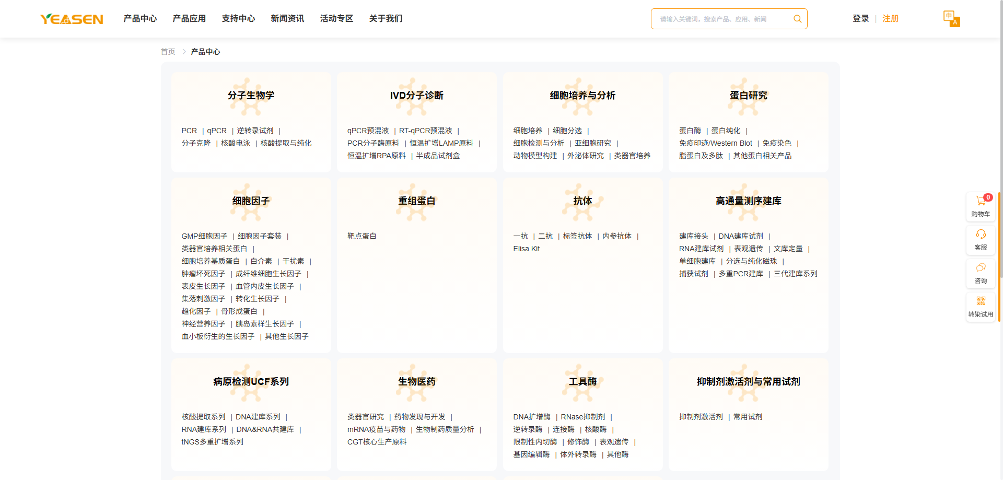The image size is (1003, 480).
Task: Open the 病原检测UCF系列 category heading
Action: [251, 382]
